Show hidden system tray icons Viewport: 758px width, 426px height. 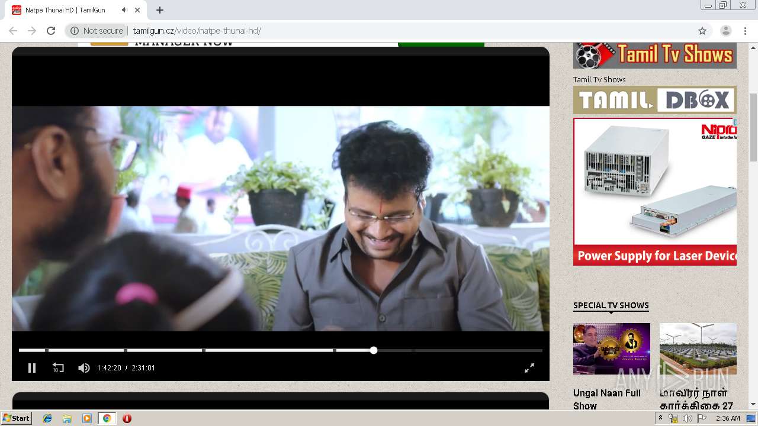(x=661, y=418)
